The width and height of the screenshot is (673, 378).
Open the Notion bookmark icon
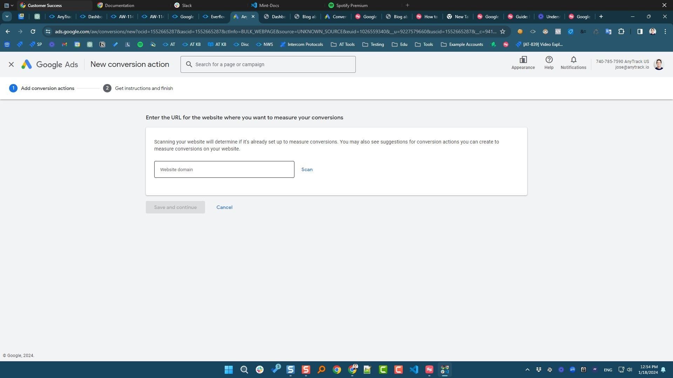(102, 44)
